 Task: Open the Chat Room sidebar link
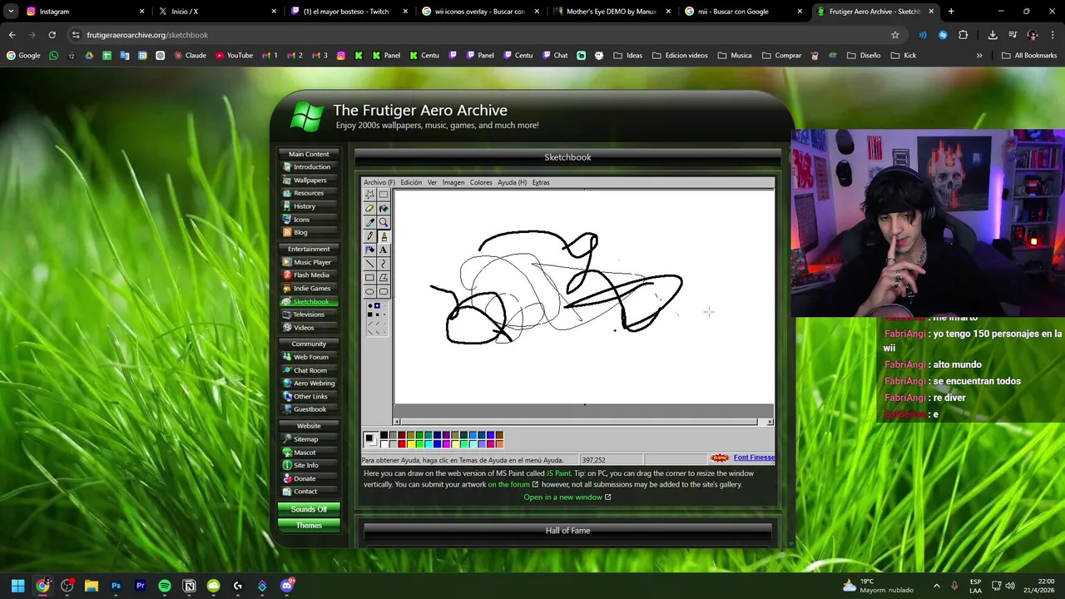pyautogui.click(x=309, y=370)
